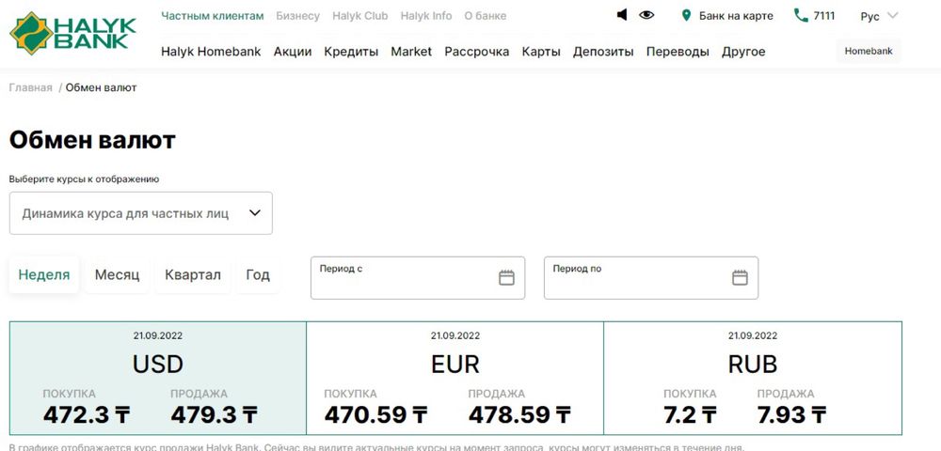Open the Halyk Info section

pos(426,16)
